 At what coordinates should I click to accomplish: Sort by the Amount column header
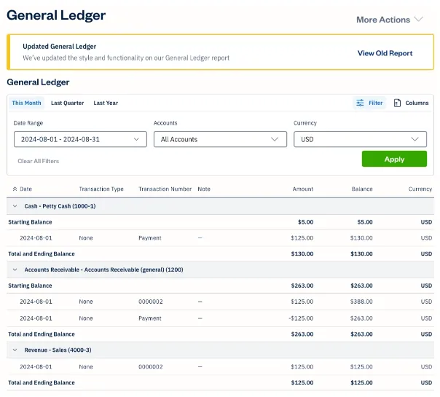[303, 189]
